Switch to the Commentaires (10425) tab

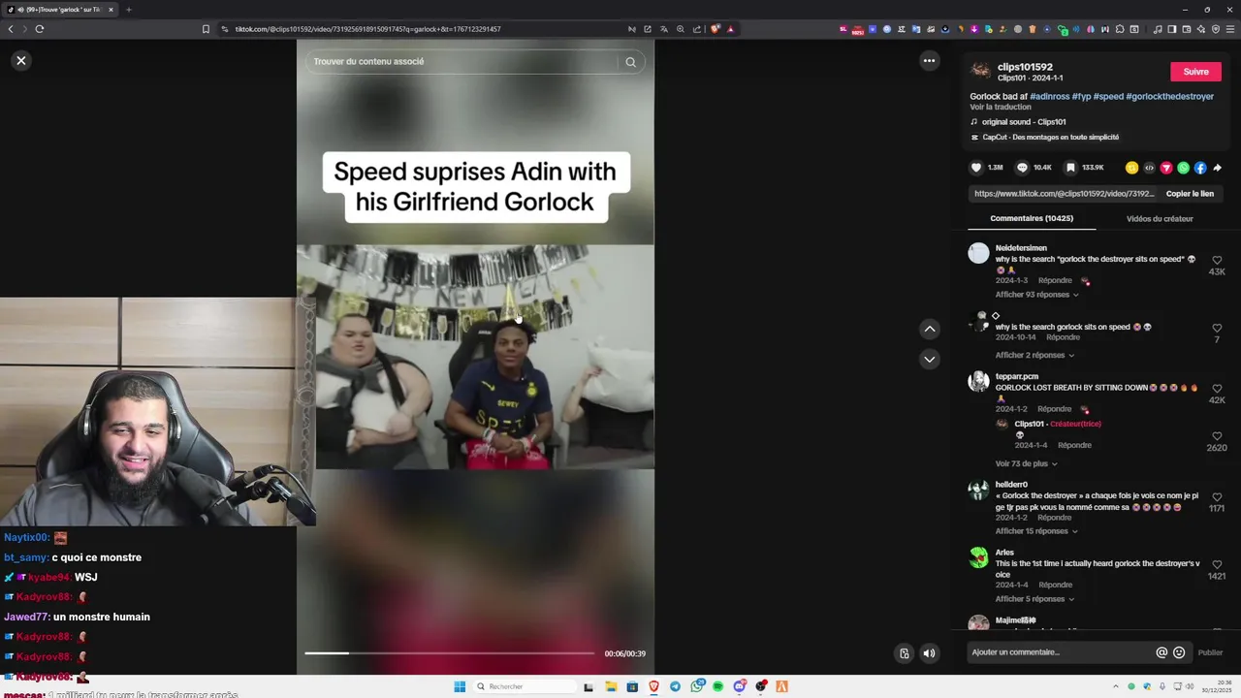pos(1032,219)
